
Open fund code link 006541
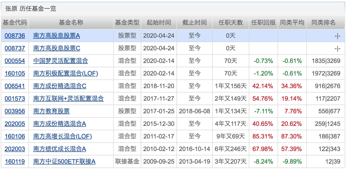15,86
